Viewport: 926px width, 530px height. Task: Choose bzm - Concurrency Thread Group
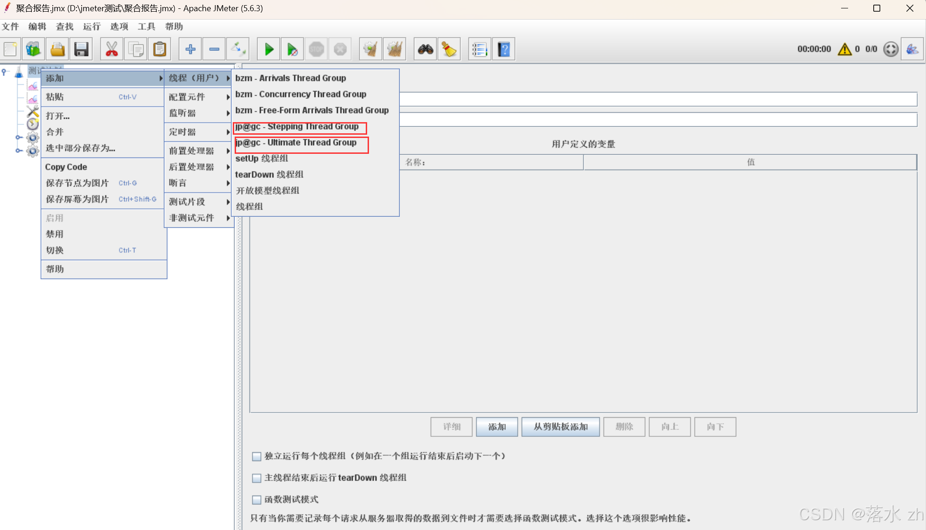coord(315,94)
